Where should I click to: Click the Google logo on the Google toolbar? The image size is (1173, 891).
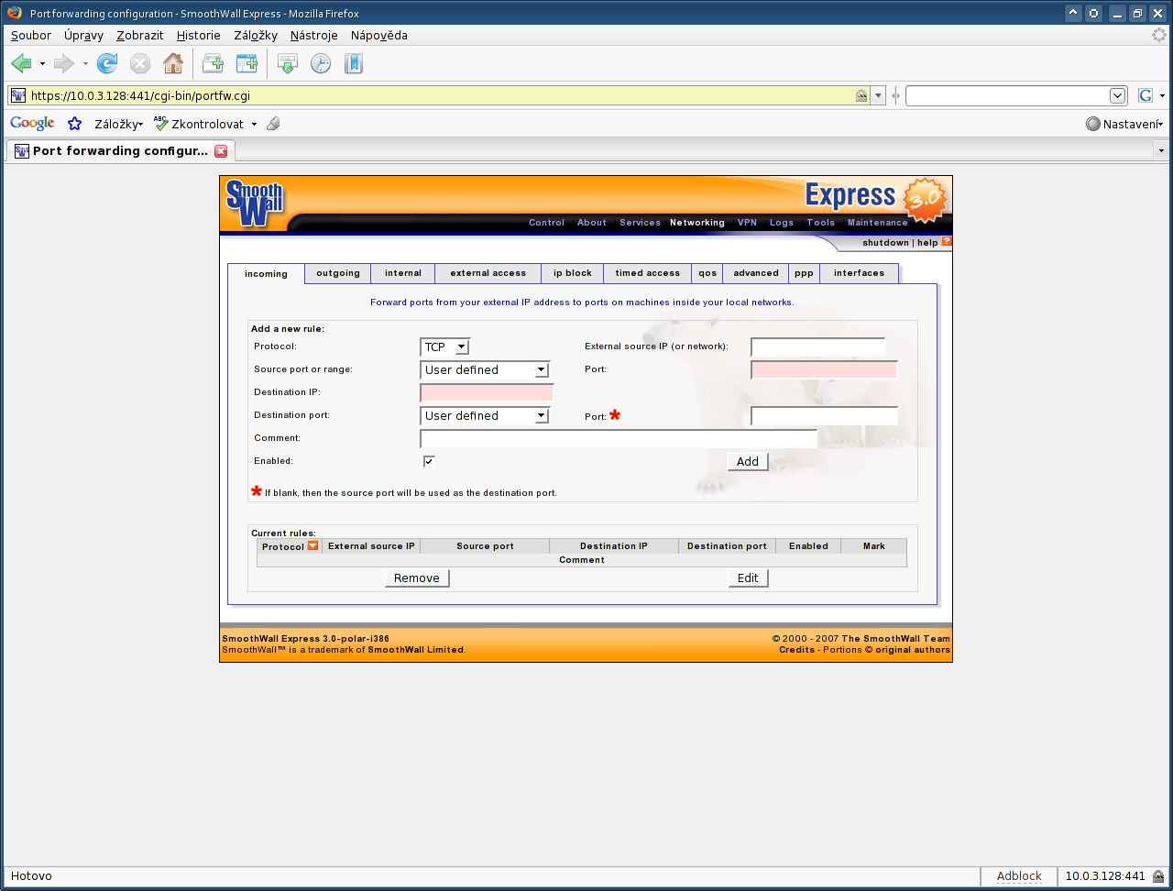[x=32, y=124]
